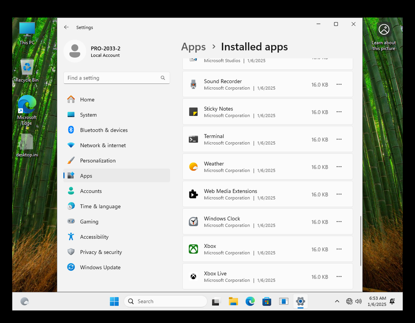This screenshot has width=415, height=323.
Task: Click the Find a setting search box
Action: tap(117, 78)
